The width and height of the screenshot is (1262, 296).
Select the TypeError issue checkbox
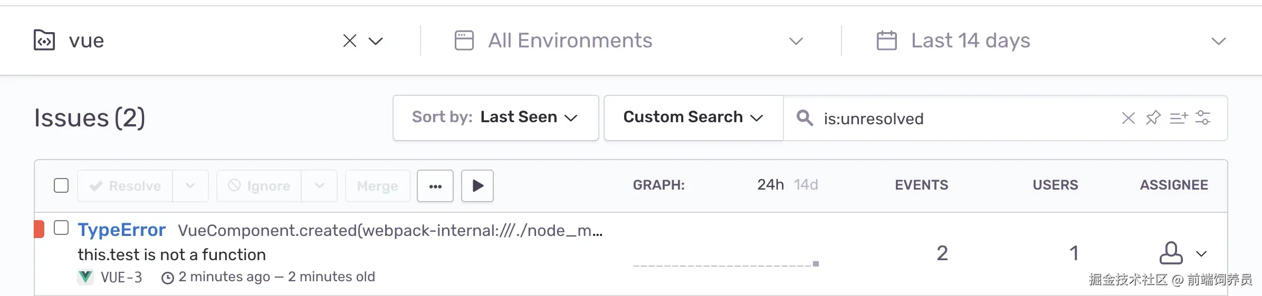tap(61, 228)
